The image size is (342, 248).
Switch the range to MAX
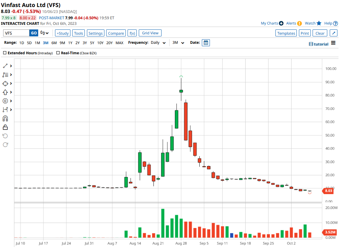click(x=119, y=43)
